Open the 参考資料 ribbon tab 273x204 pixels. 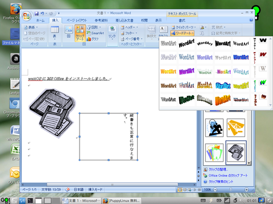point(101,20)
